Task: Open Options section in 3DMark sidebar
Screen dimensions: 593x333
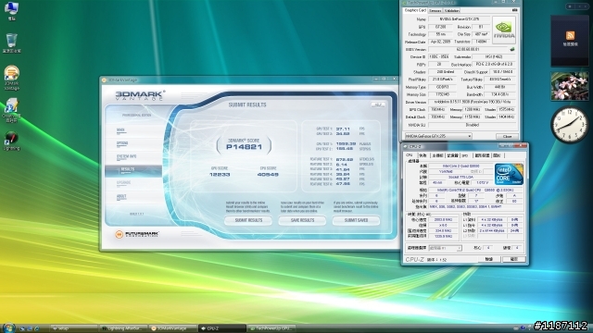Action: (133, 143)
